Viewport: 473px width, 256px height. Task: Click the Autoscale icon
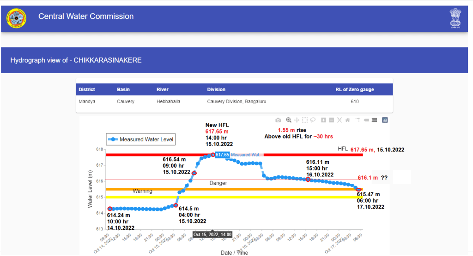(x=340, y=120)
